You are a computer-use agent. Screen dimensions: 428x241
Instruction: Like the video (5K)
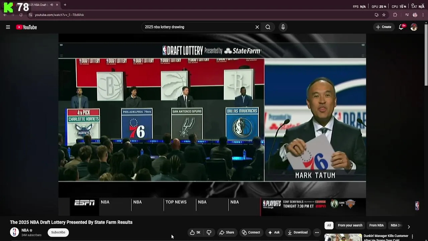[195, 232]
